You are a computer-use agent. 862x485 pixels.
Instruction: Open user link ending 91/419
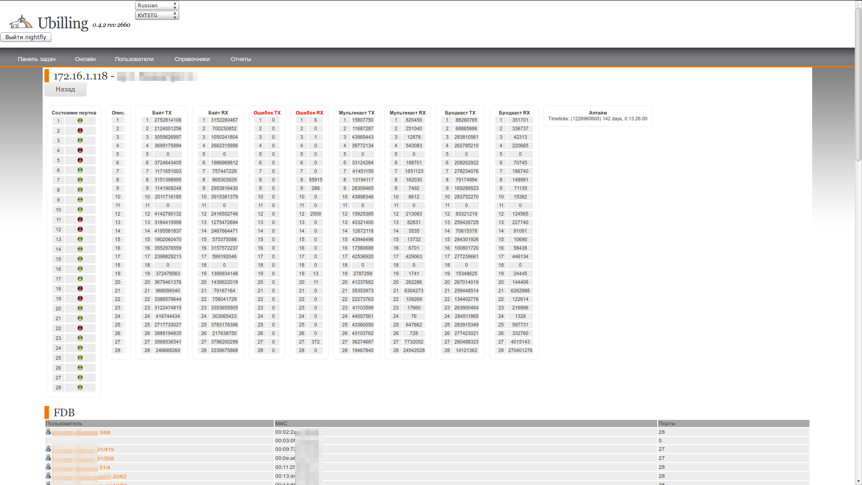tap(106, 450)
